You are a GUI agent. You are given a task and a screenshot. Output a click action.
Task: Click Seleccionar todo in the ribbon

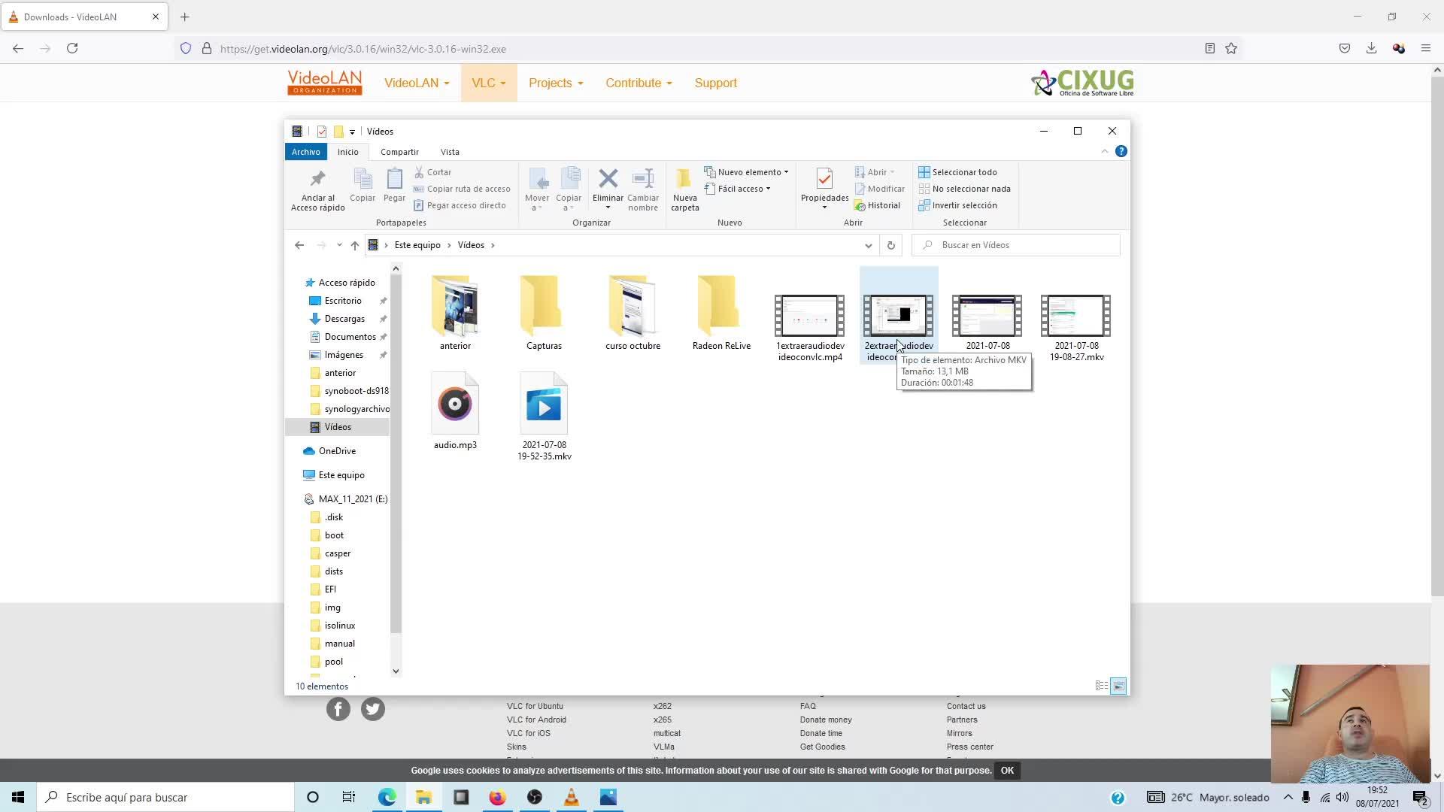coord(963,172)
